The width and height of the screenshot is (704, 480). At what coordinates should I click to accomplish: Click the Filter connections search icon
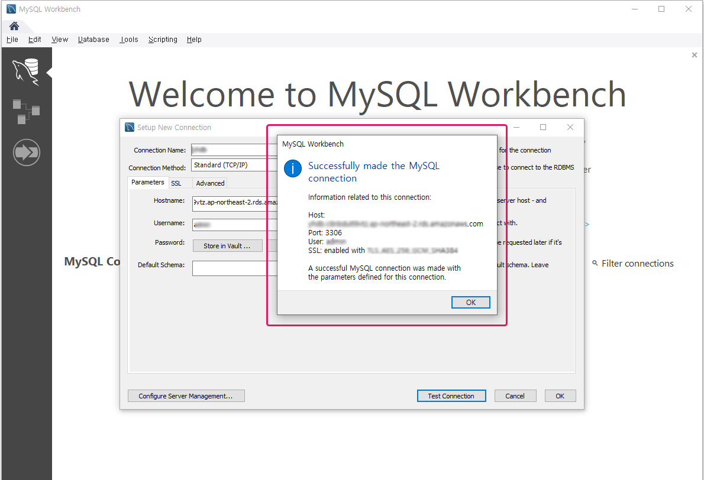pos(595,263)
